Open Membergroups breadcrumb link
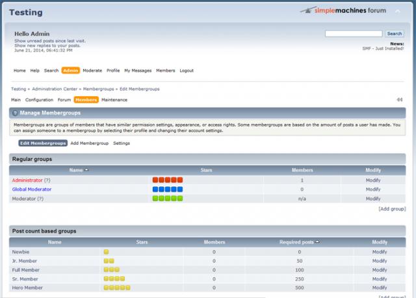Screen dimensions: 416x298 [x=98, y=89]
